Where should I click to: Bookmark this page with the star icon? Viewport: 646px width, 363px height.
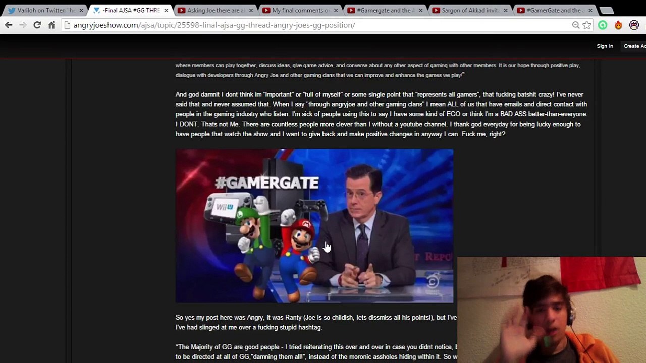pyautogui.click(x=586, y=25)
